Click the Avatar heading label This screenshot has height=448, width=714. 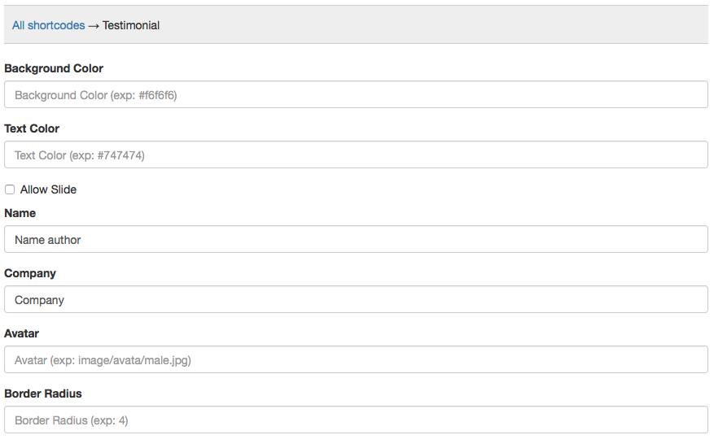pos(22,333)
